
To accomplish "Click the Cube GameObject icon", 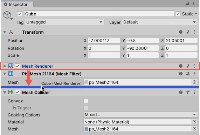I will (x=7, y=15).
